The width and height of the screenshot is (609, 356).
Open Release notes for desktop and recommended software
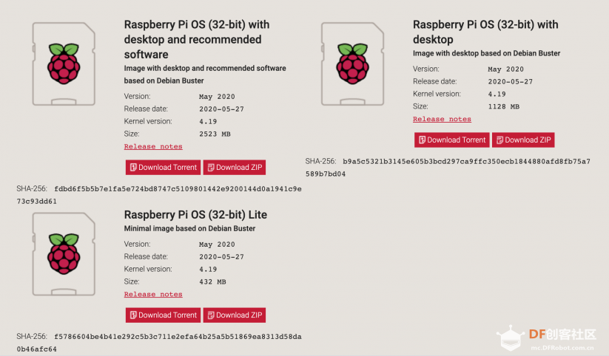(153, 146)
